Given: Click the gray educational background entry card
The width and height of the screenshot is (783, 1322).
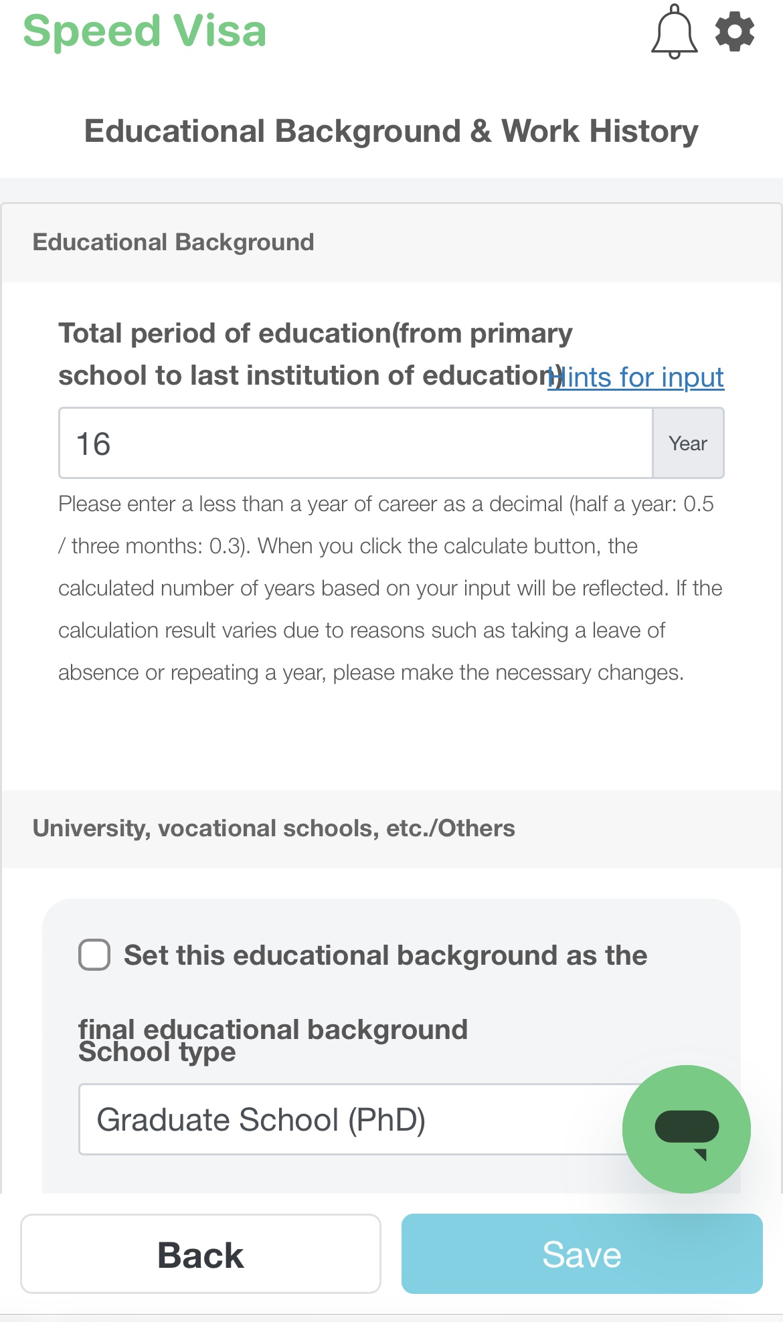Looking at the screenshot, I should [391, 1046].
